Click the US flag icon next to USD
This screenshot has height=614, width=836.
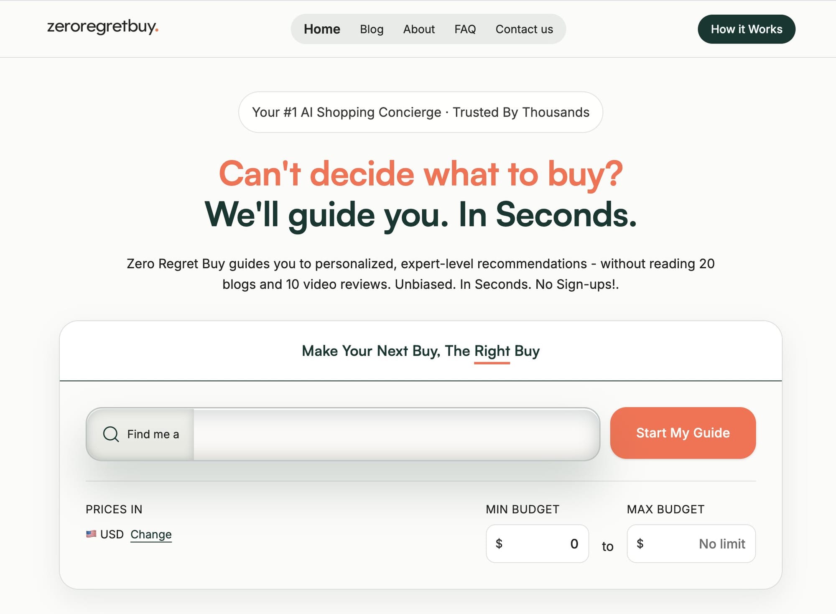[91, 534]
